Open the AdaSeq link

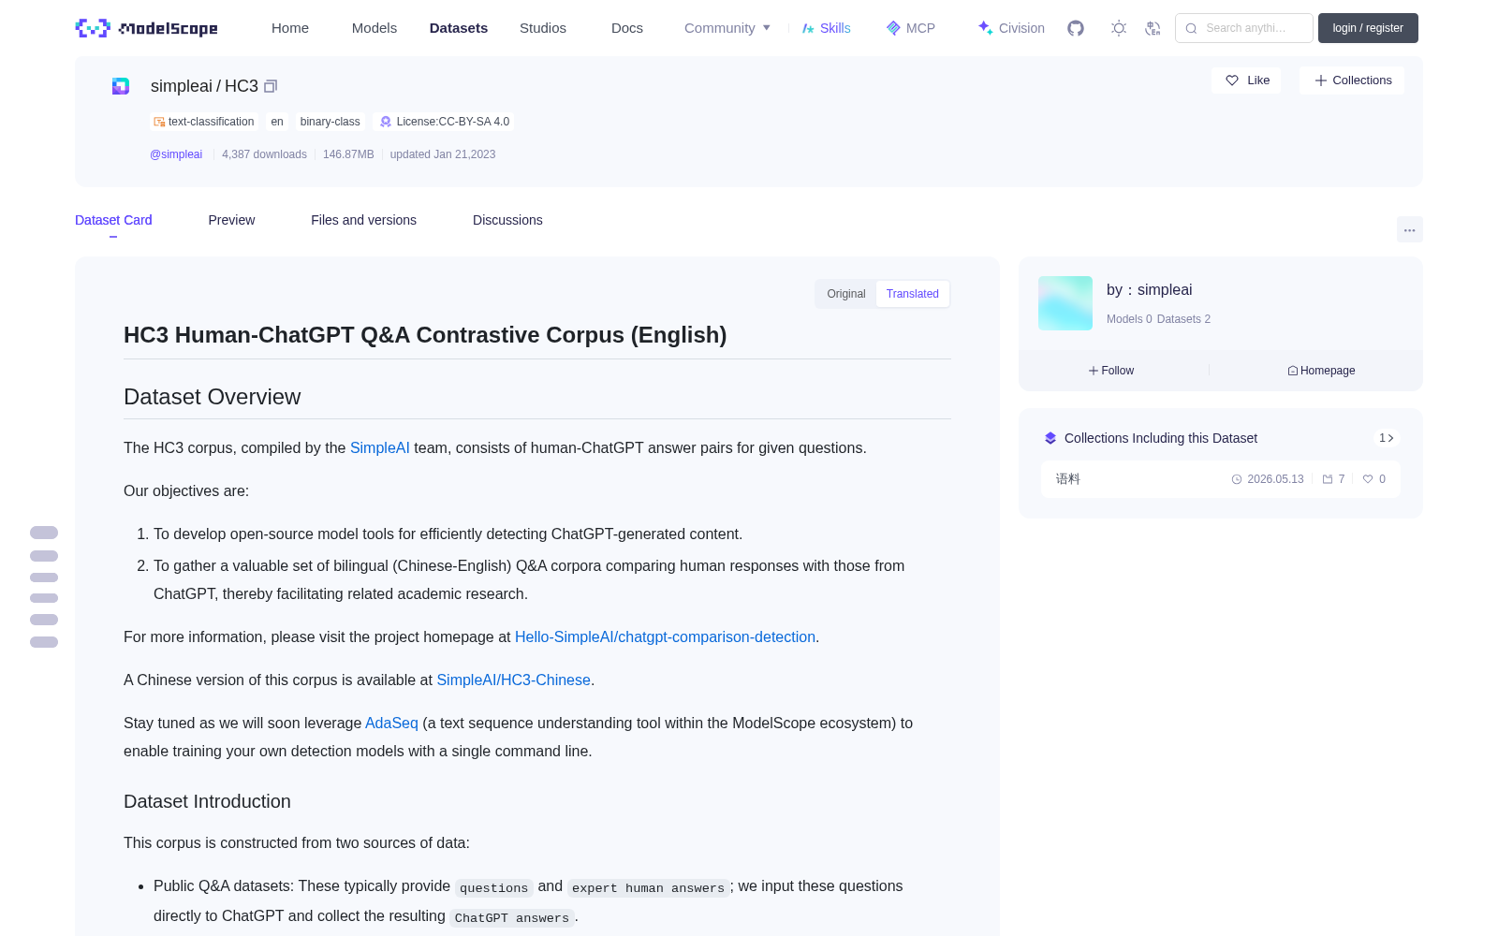391,724
